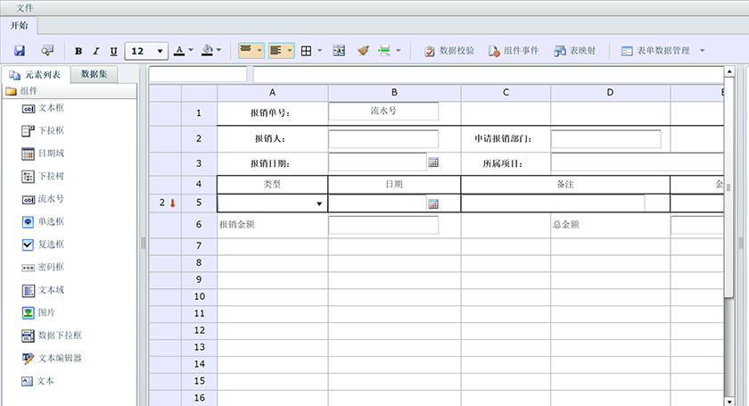Open 数据校验 data validation
This screenshot has height=406, width=749.
pyautogui.click(x=449, y=51)
